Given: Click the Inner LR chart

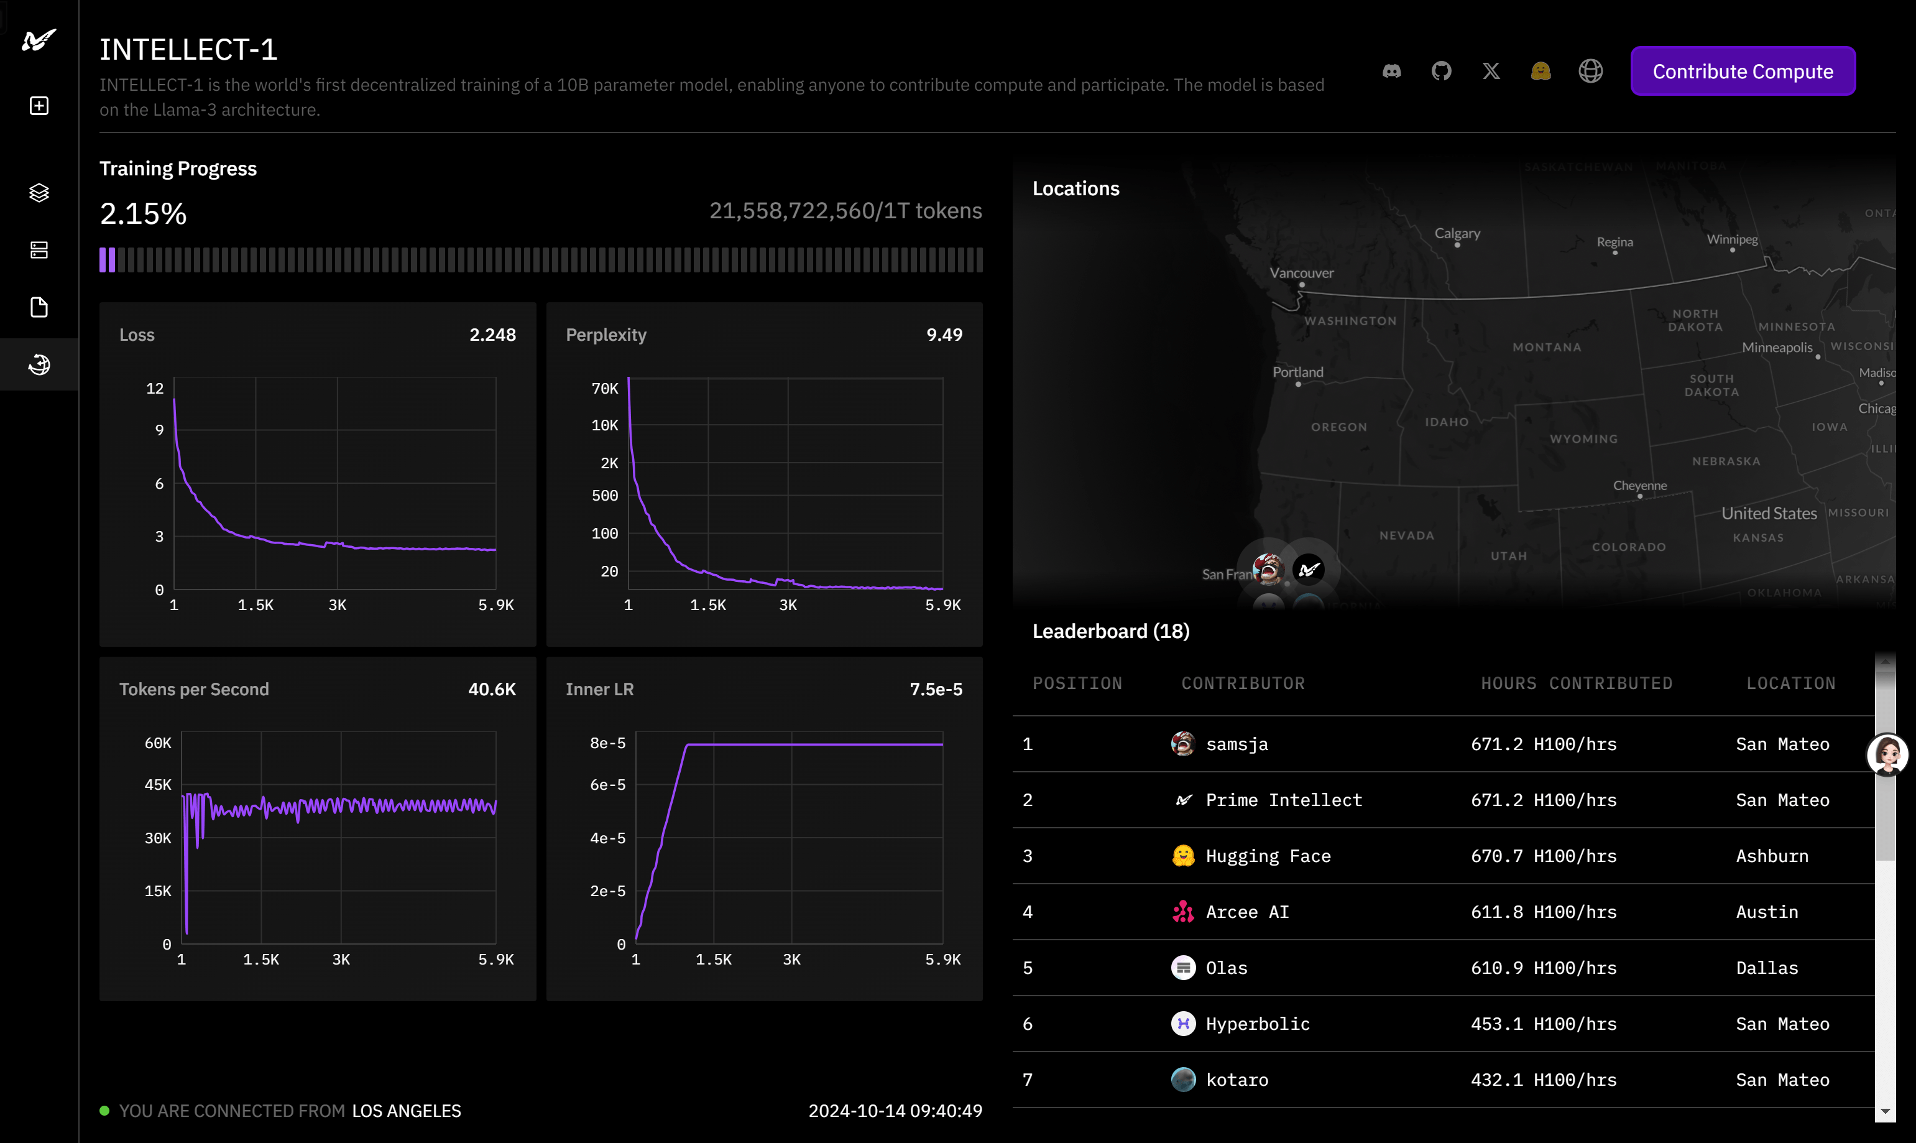Looking at the screenshot, I should click(x=789, y=837).
